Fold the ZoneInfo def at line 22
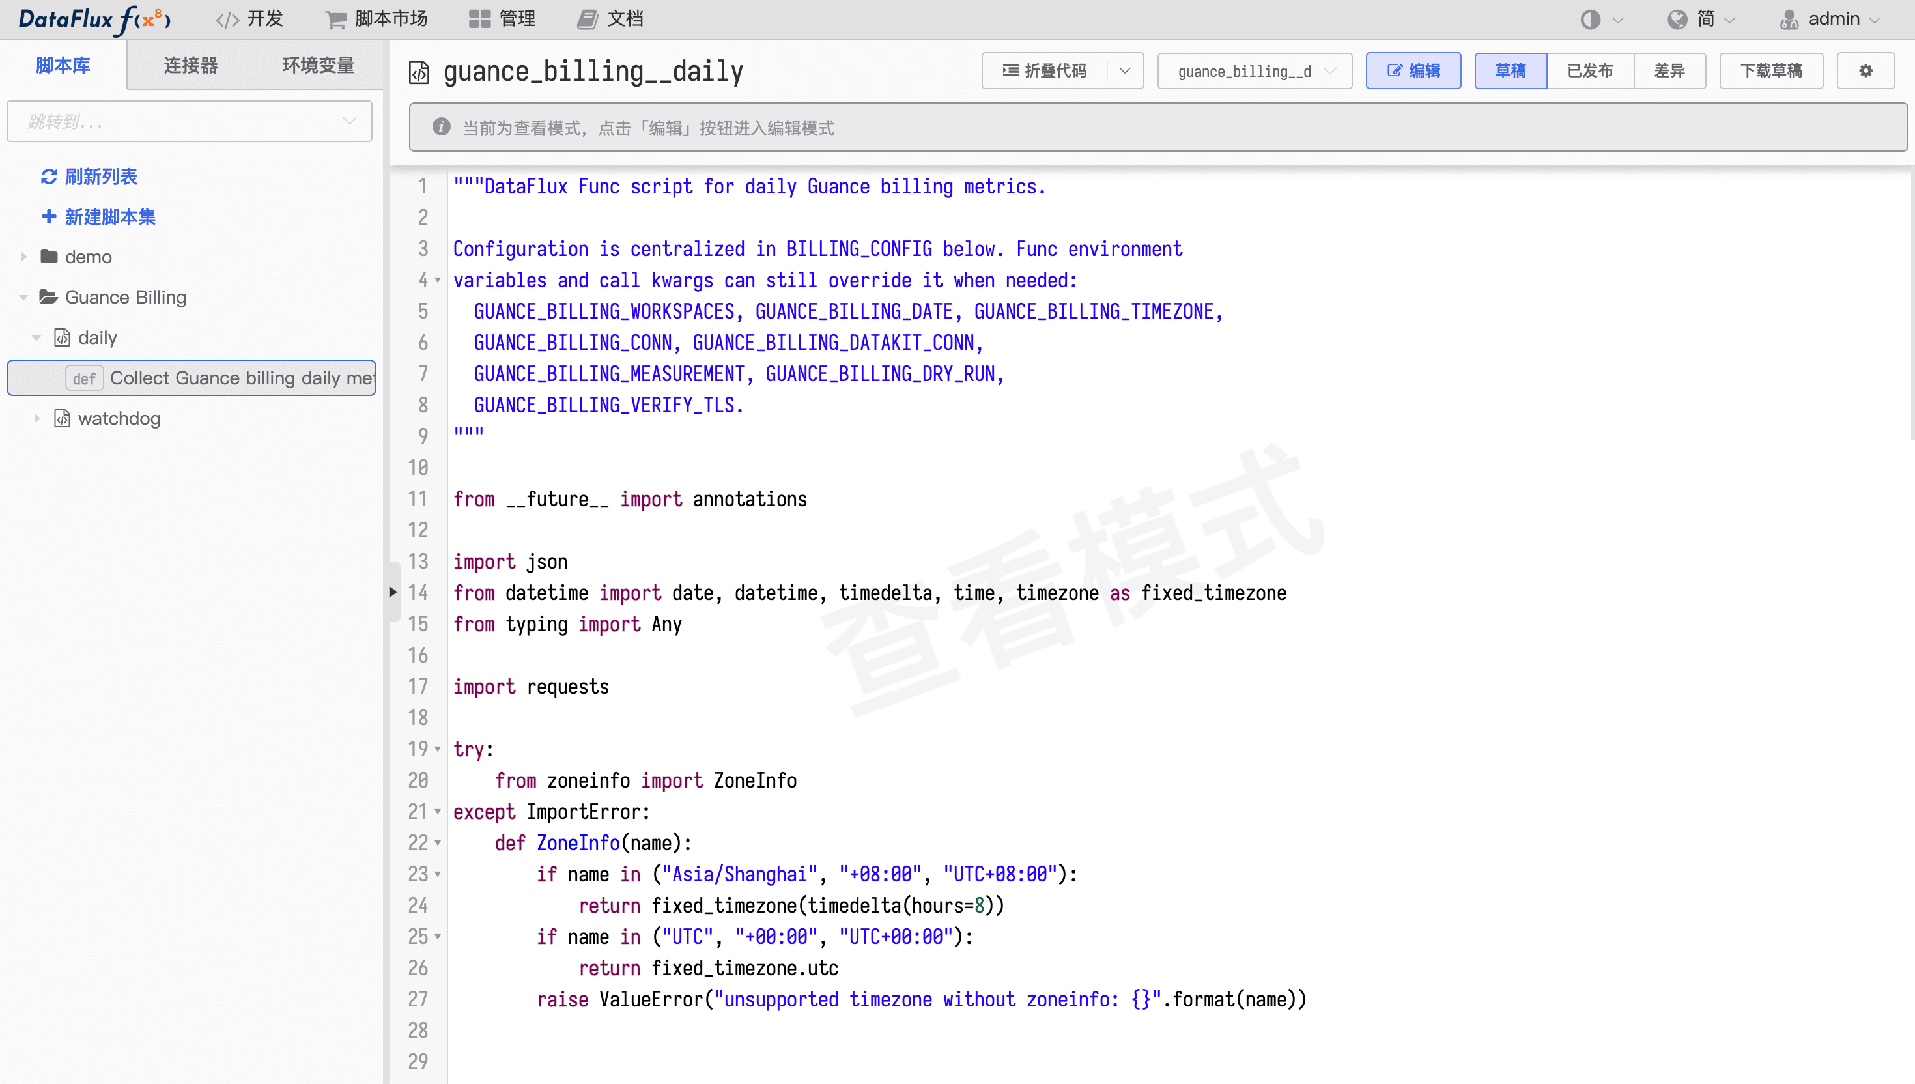Image resolution: width=1915 pixels, height=1084 pixels. pyautogui.click(x=438, y=843)
